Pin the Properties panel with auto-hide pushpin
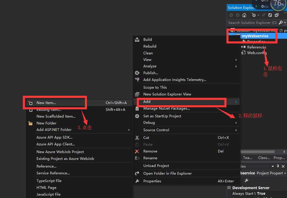 pyautogui.click(x=278, y=166)
